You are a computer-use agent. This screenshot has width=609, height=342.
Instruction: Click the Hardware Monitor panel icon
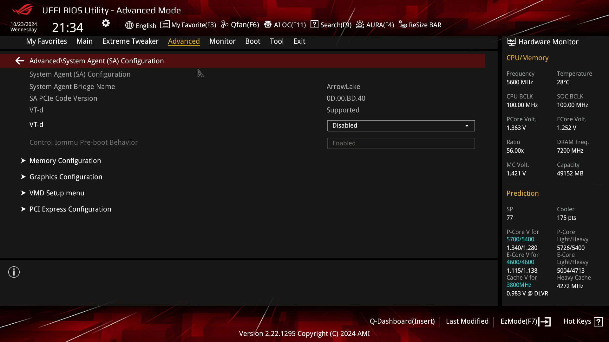click(511, 41)
